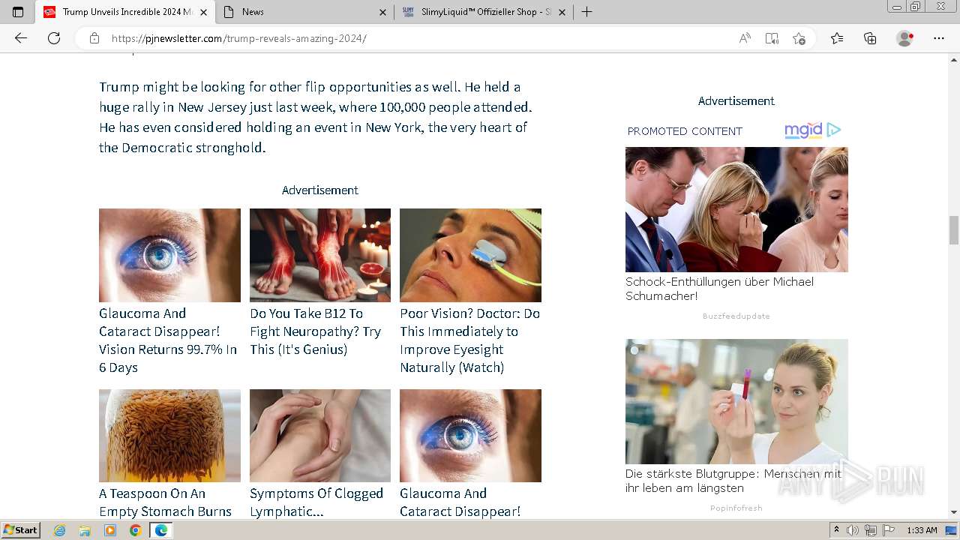Click the address bar URL
This screenshot has height=540, width=960.
(x=239, y=38)
